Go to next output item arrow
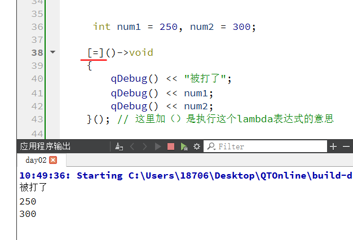This screenshot has height=240, width=353. 145,146
